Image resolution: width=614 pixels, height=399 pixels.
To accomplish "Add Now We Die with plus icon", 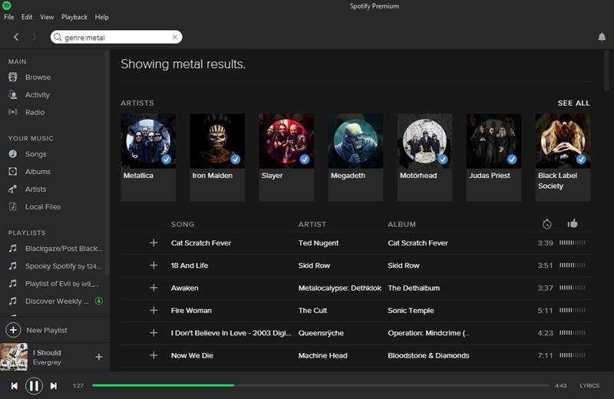I will tap(153, 355).
